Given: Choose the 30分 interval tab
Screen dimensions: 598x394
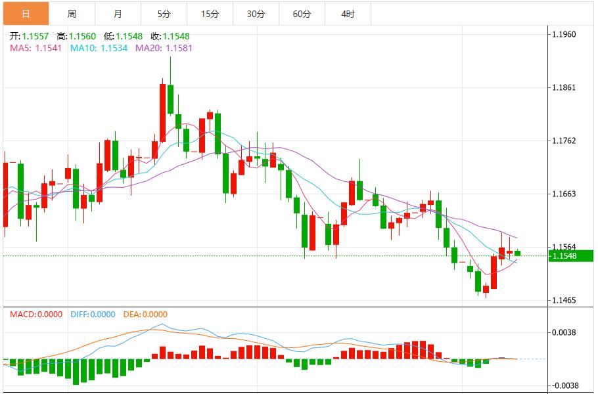Looking at the screenshot, I should pyautogui.click(x=256, y=14).
